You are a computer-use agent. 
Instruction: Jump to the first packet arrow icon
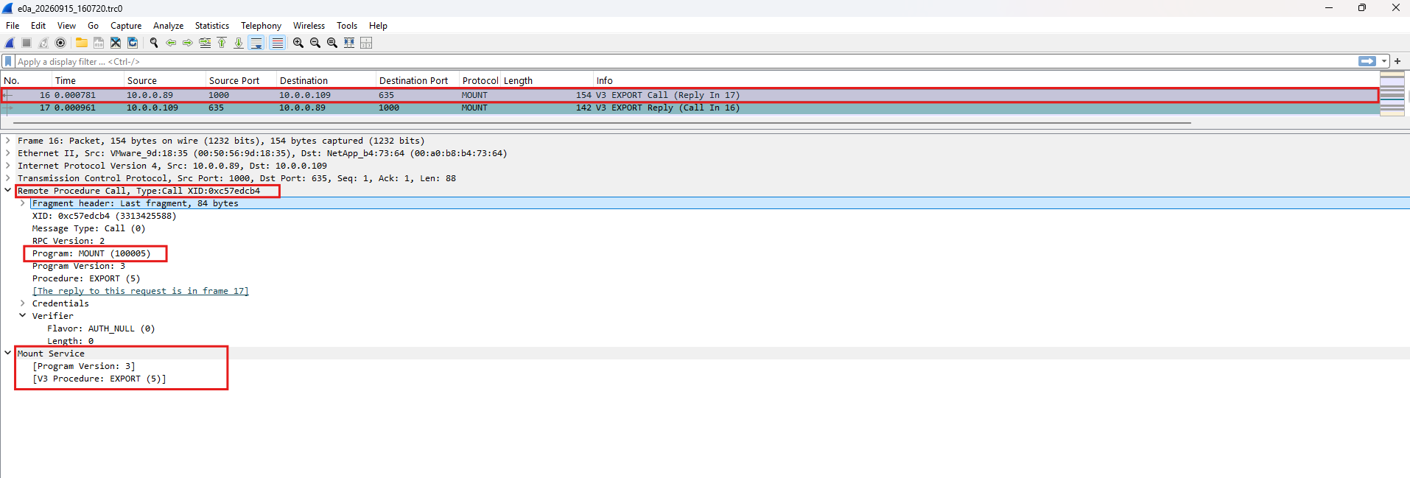pyautogui.click(x=222, y=43)
